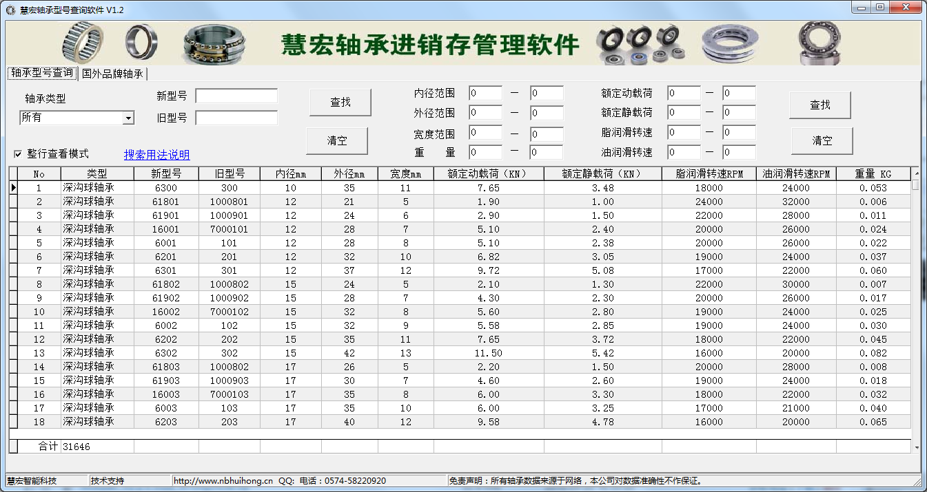
Task: Click the 额定静载荷 maximum value field
Action: tap(739, 112)
